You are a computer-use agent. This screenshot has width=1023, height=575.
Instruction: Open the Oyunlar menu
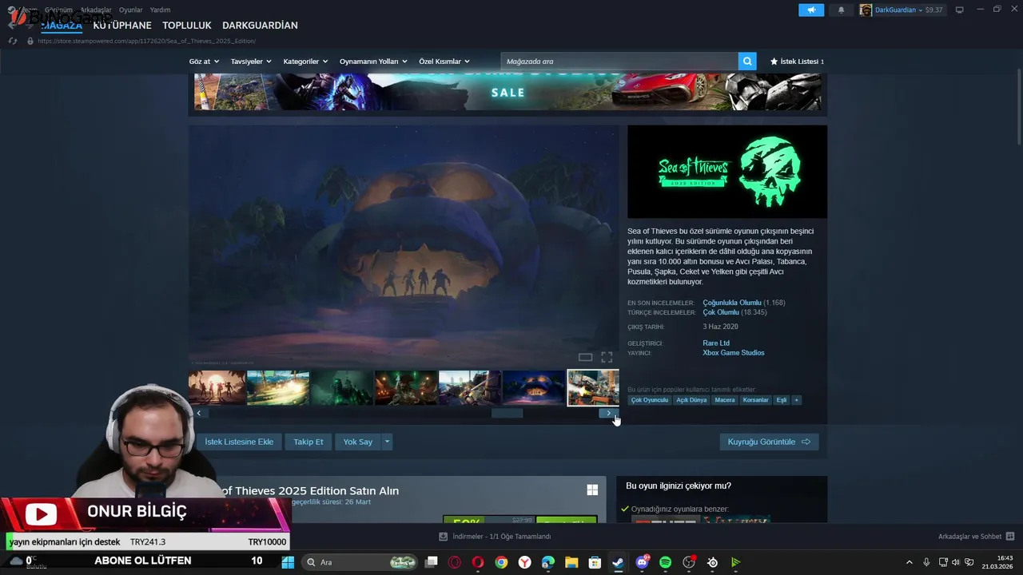[131, 10]
